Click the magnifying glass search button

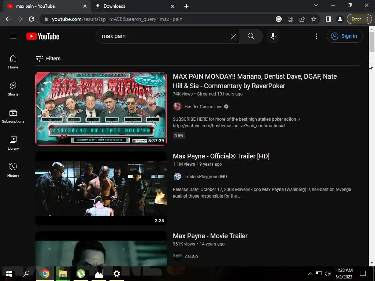(251, 36)
